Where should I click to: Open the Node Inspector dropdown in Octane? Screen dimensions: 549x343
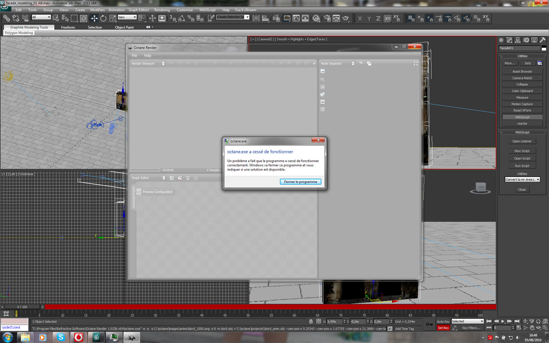338,63
